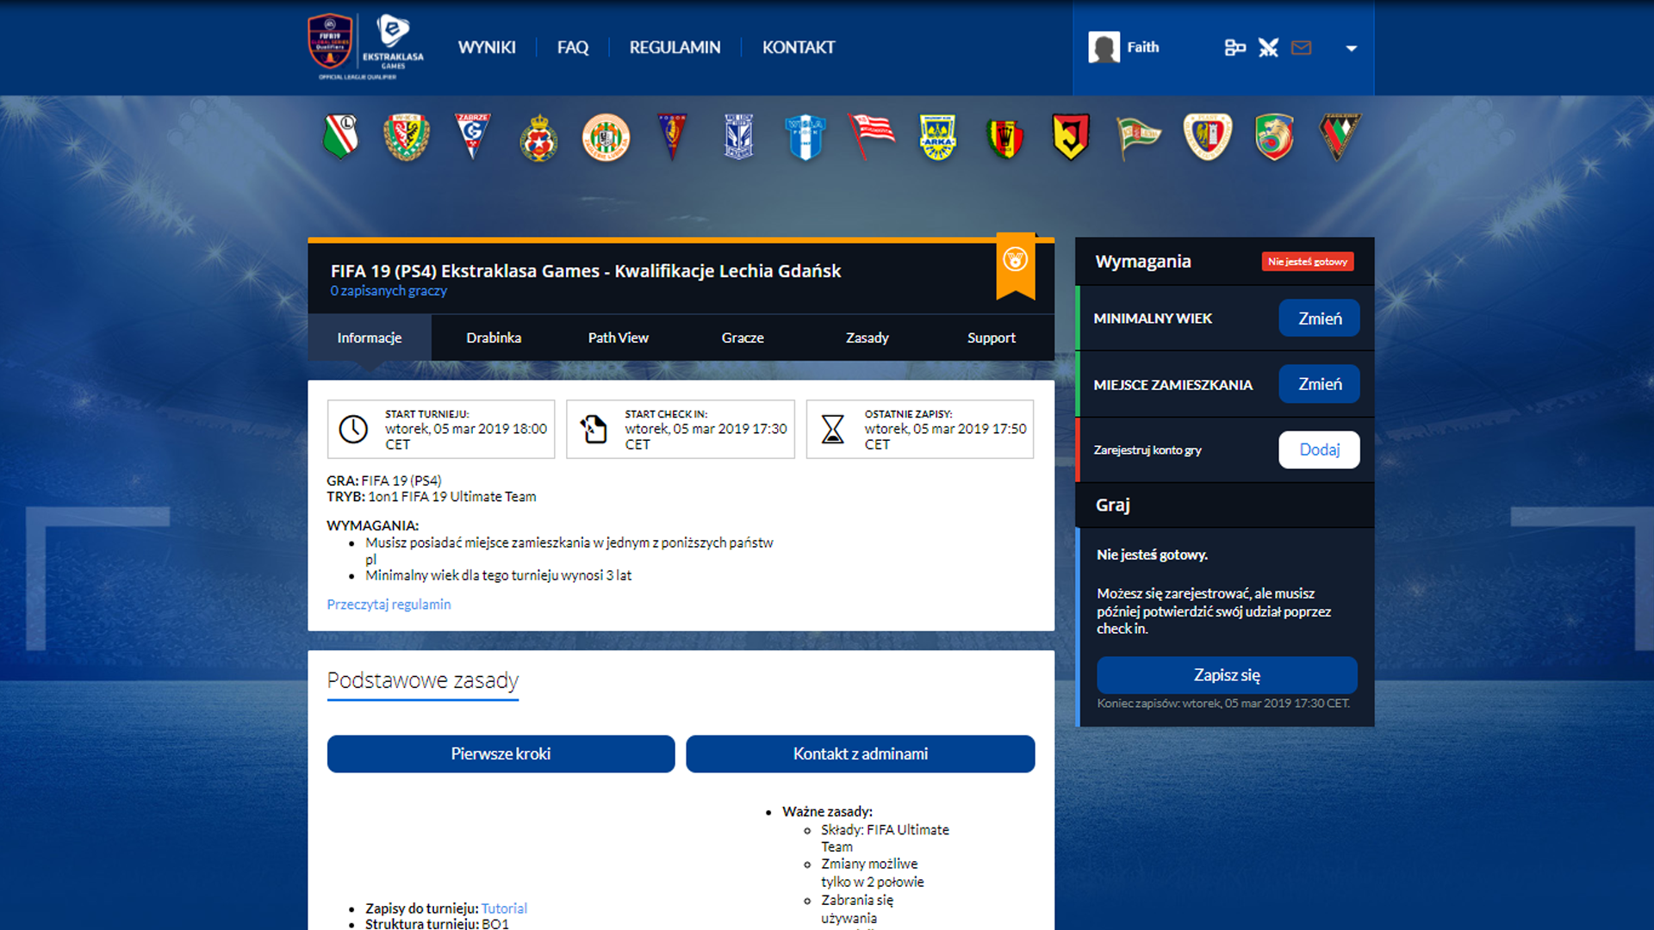Click the 'Zarejestruj konto gry' label
The image size is (1654, 930).
point(1147,450)
